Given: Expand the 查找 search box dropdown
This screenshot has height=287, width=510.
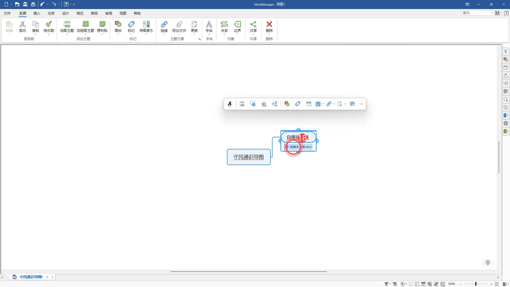Looking at the screenshot, I should pos(492,13).
